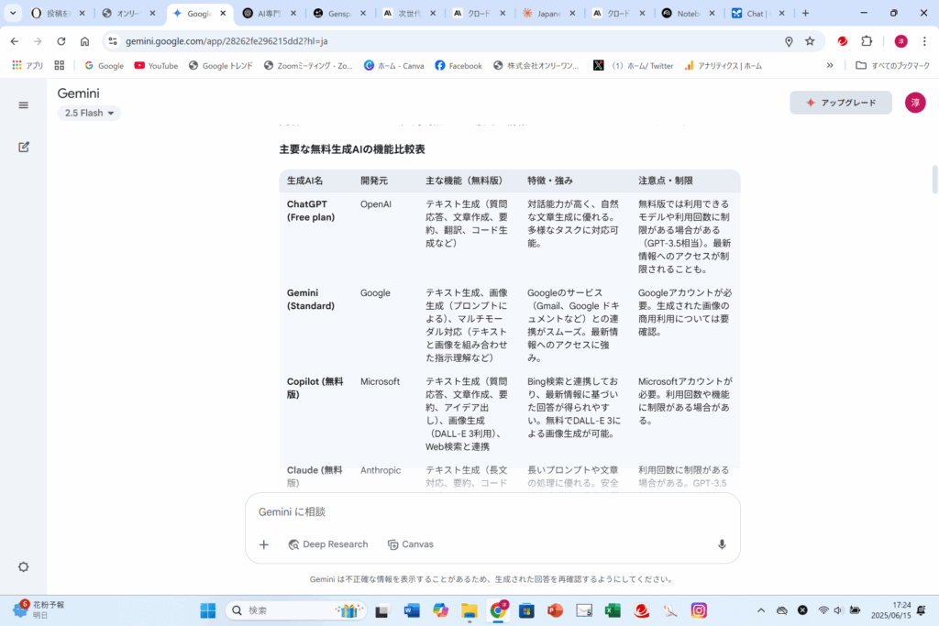Open the tab search dropdown arrow

13,13
